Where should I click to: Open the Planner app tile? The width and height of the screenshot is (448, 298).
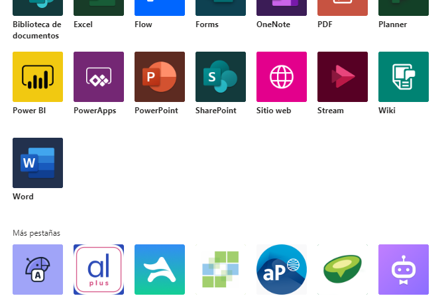pos(404,8)
